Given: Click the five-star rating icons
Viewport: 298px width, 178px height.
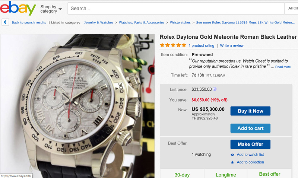Looking at the screenshot, I should tap(173, 45).
